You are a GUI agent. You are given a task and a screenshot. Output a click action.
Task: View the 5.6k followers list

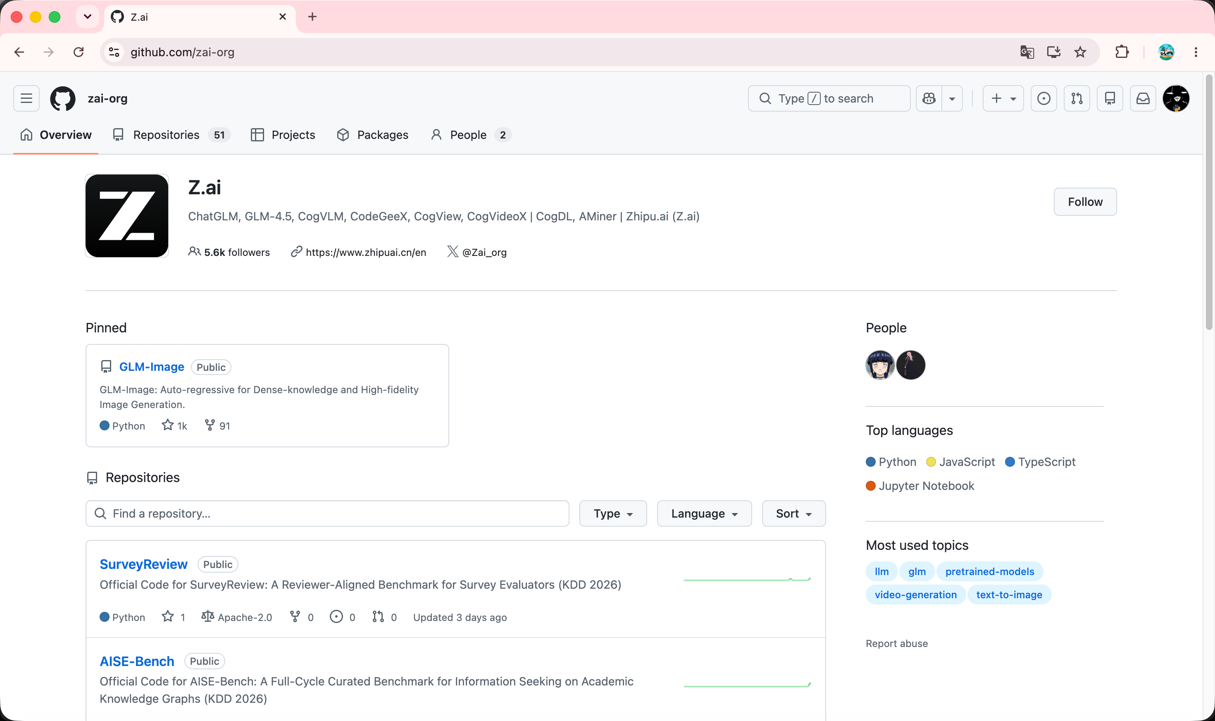click(x=229, y=252)
